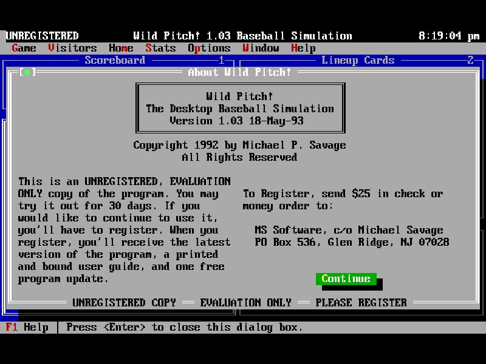Click F1 Help in the status bar
The image size is (486, 364).
pos(27,327)
